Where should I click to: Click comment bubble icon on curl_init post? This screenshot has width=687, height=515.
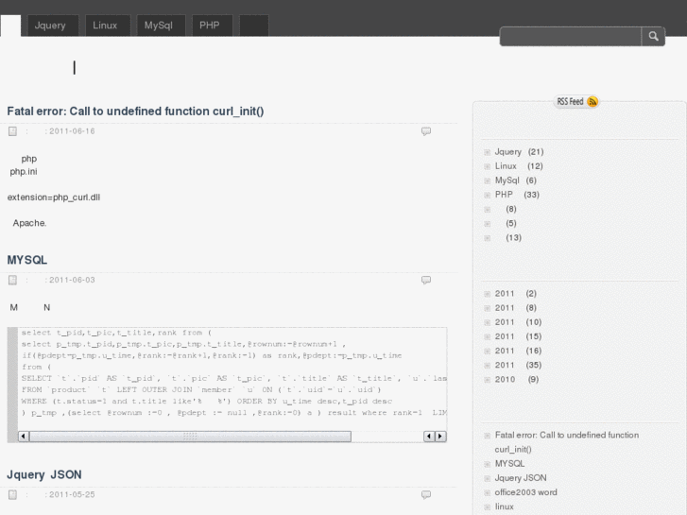[x=426, y=131]
